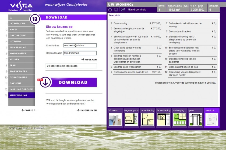226x150 pixels.
Task: Click the Vestia logo
Action: [21, 6]
